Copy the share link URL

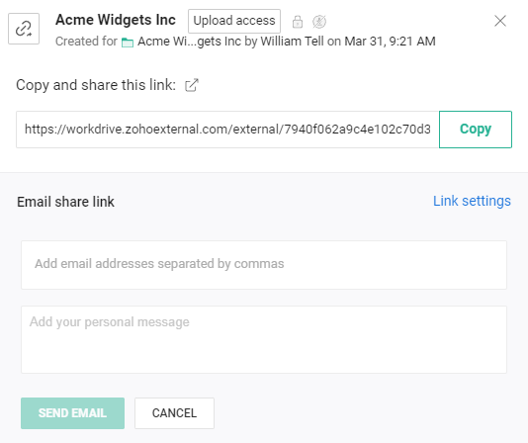coord(476,130)
